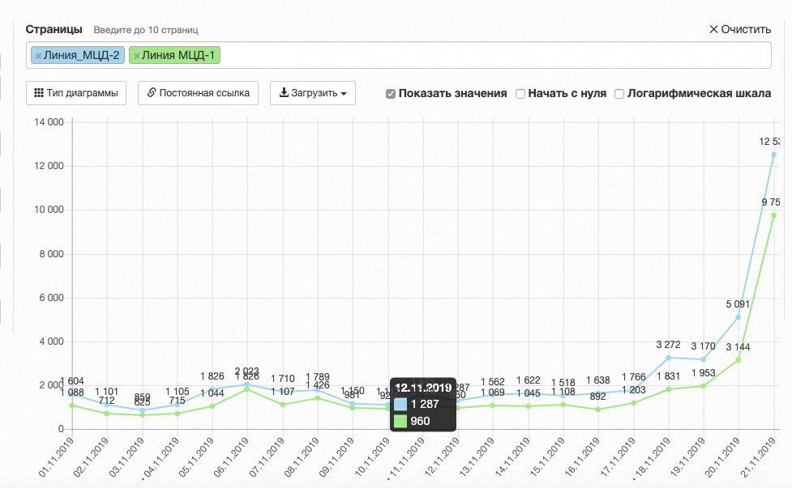Remove the Линия_МЦД-2 tag via its x
The image size is (792, 488).
38,56
